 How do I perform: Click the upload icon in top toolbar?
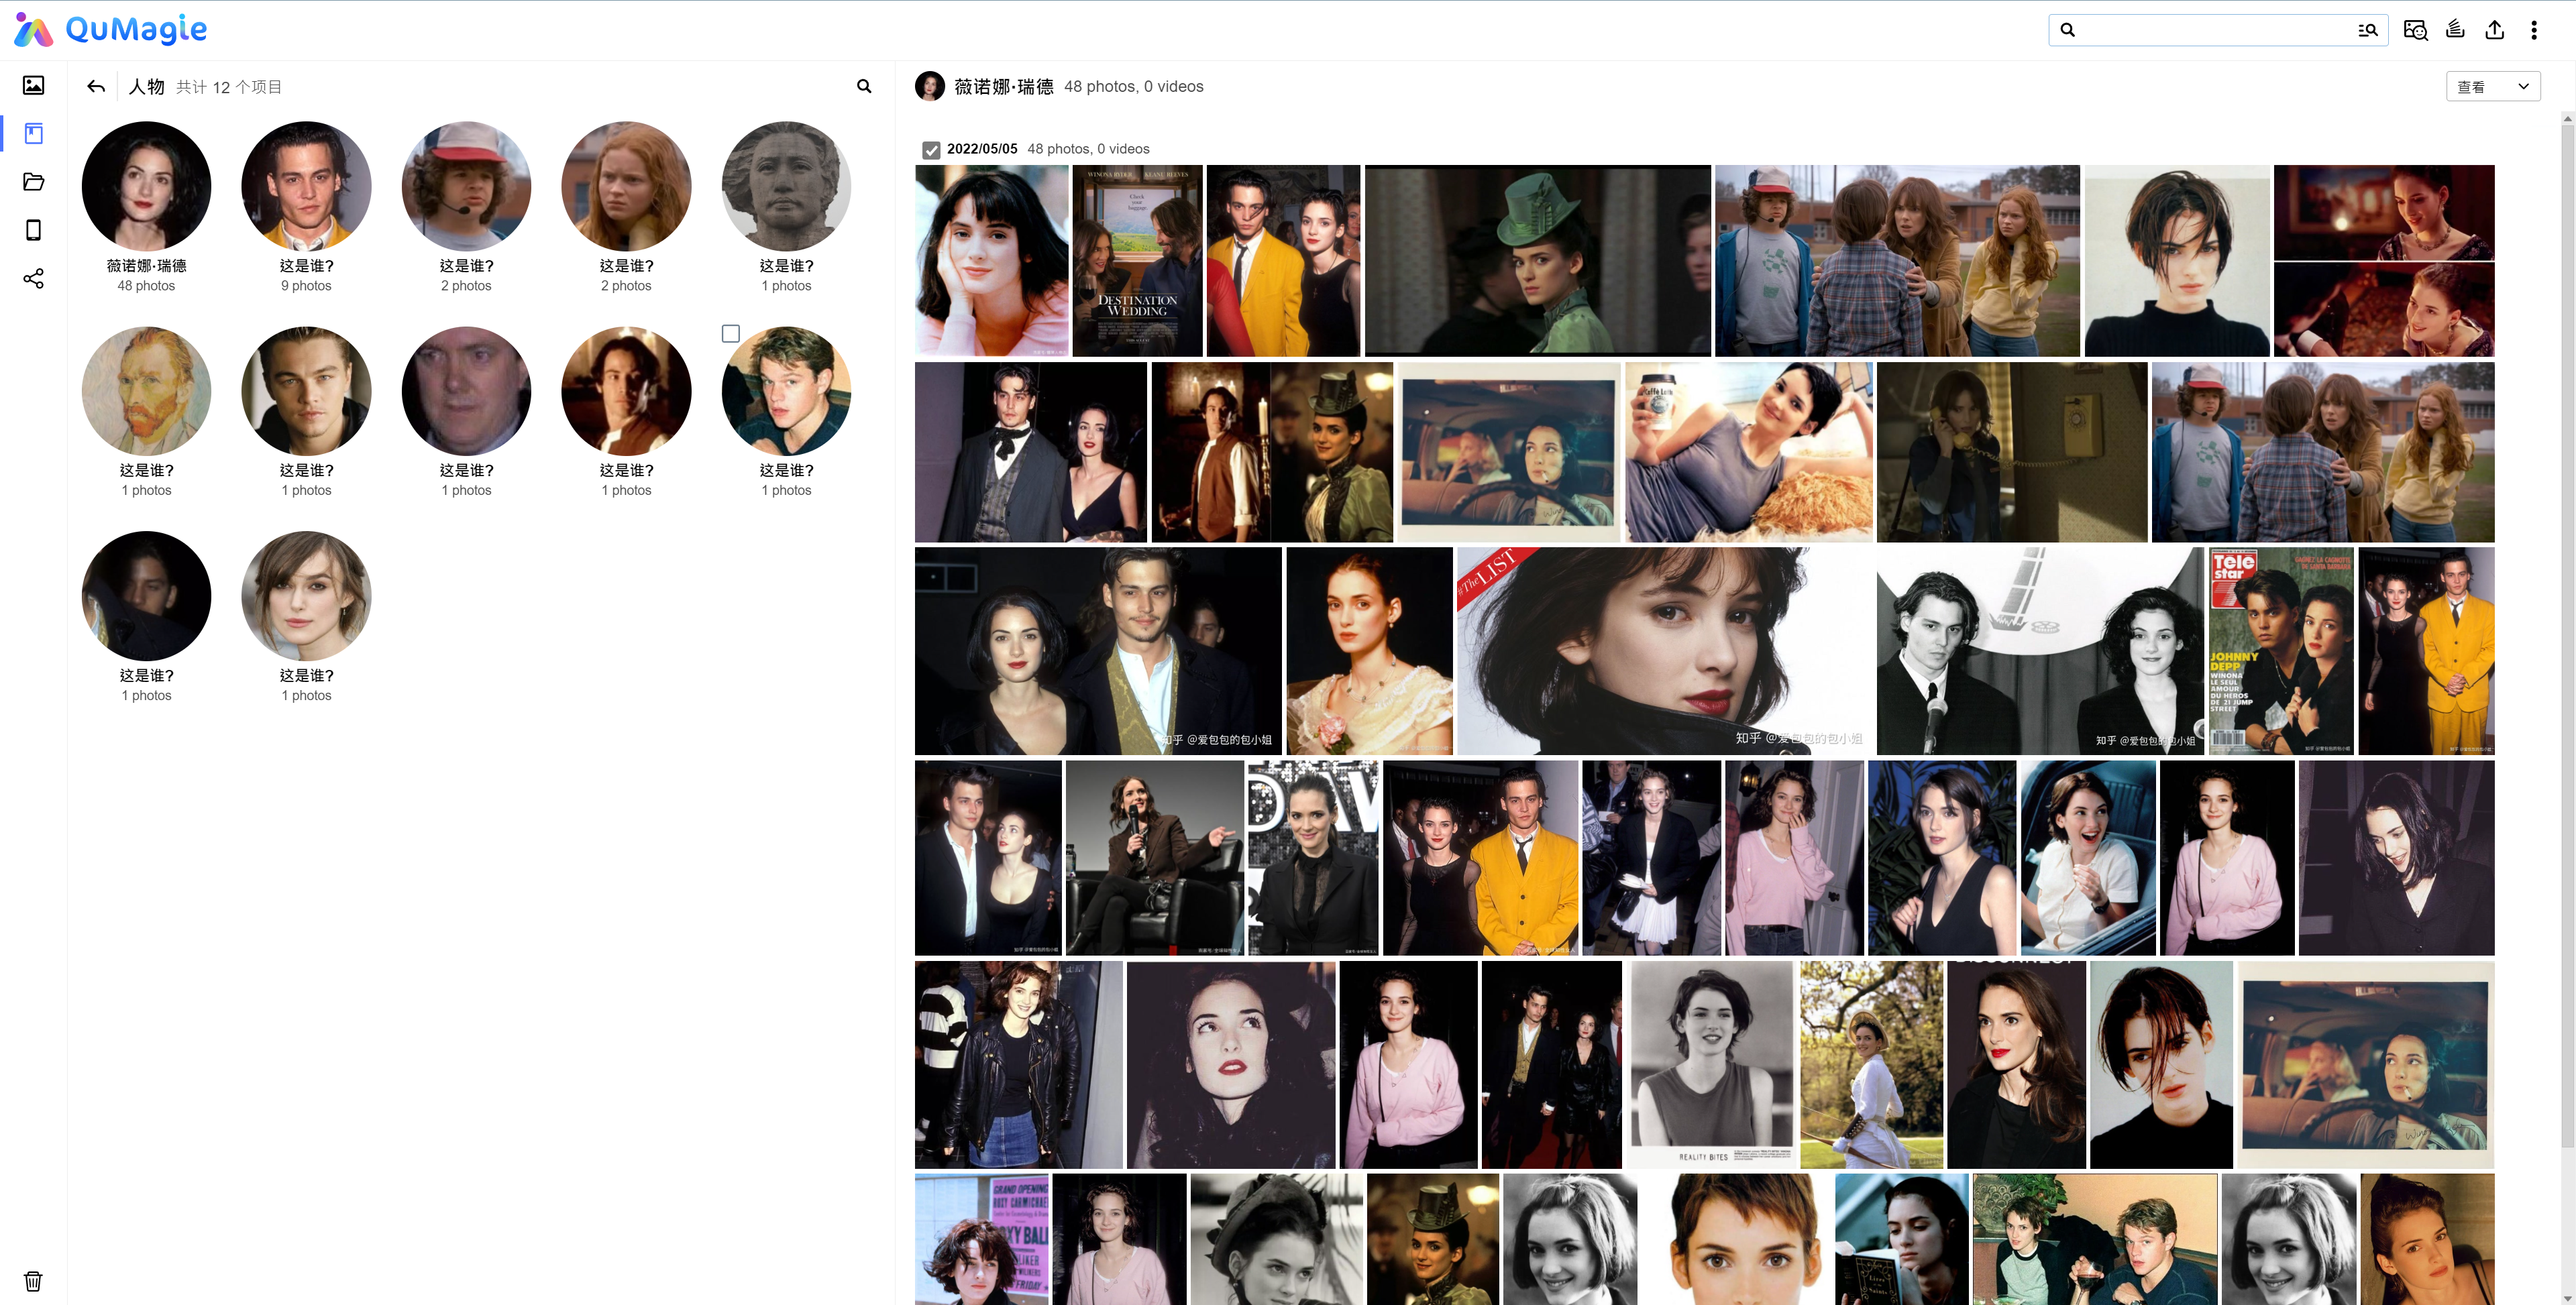coord(2495,30)
